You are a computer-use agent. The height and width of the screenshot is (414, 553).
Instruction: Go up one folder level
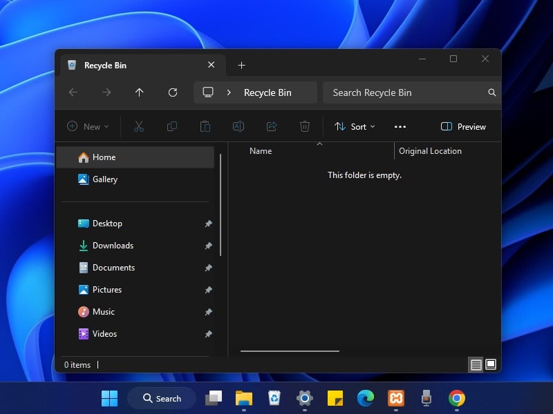(140, 92)
